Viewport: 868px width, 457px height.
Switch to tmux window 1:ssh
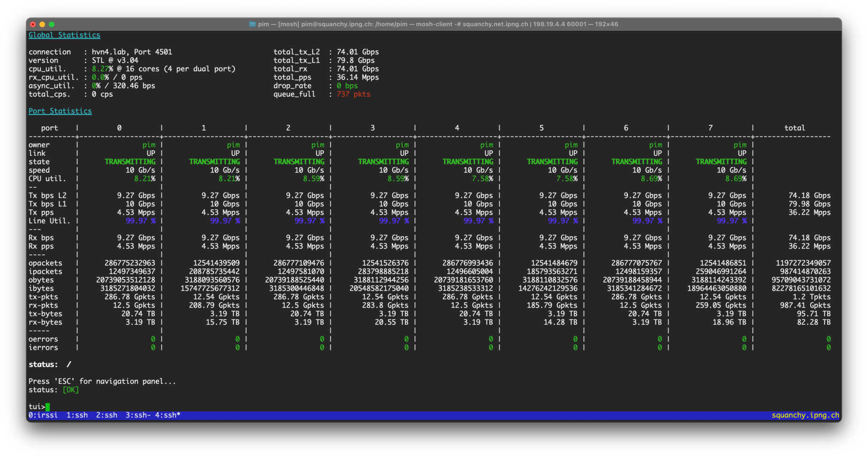coord(77,415)
